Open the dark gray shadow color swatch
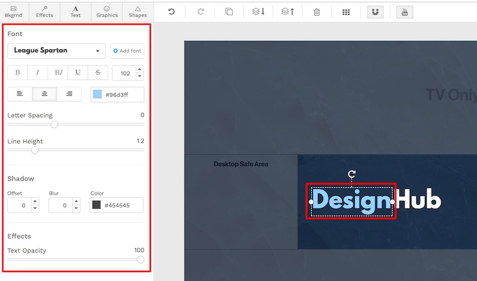The width and height of the screenshot is (477, 281). [x=97, y=205]
